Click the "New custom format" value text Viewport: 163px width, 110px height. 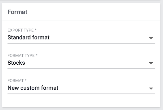pyautogui.click(x=33, y=88)
